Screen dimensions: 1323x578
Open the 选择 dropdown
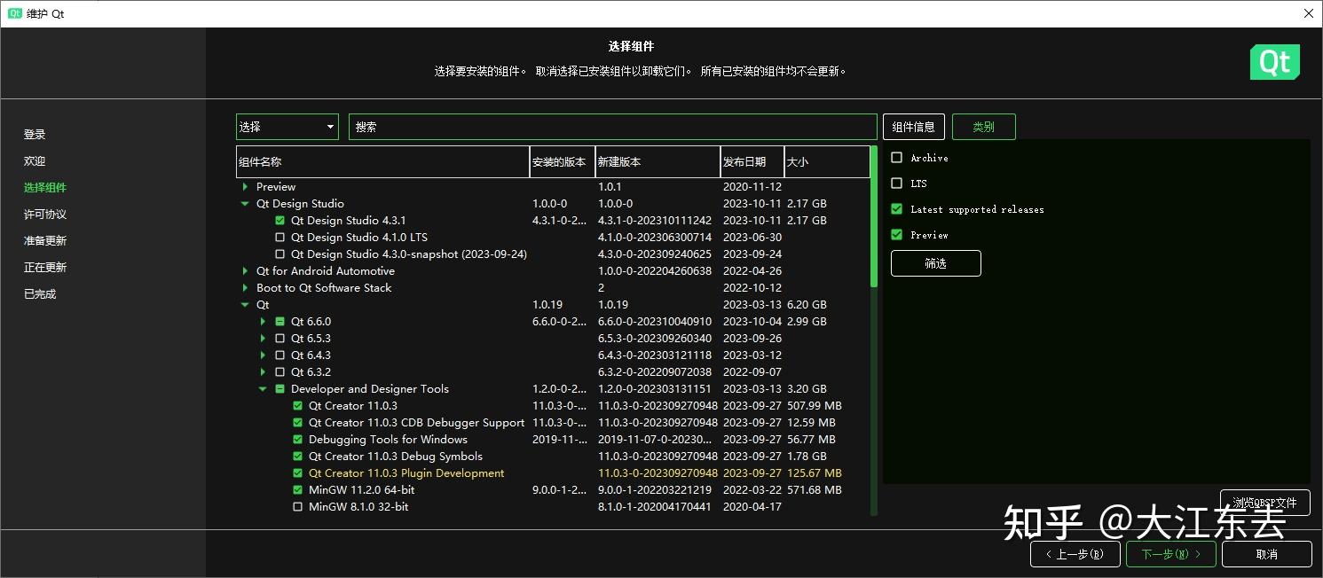(286, 126)
